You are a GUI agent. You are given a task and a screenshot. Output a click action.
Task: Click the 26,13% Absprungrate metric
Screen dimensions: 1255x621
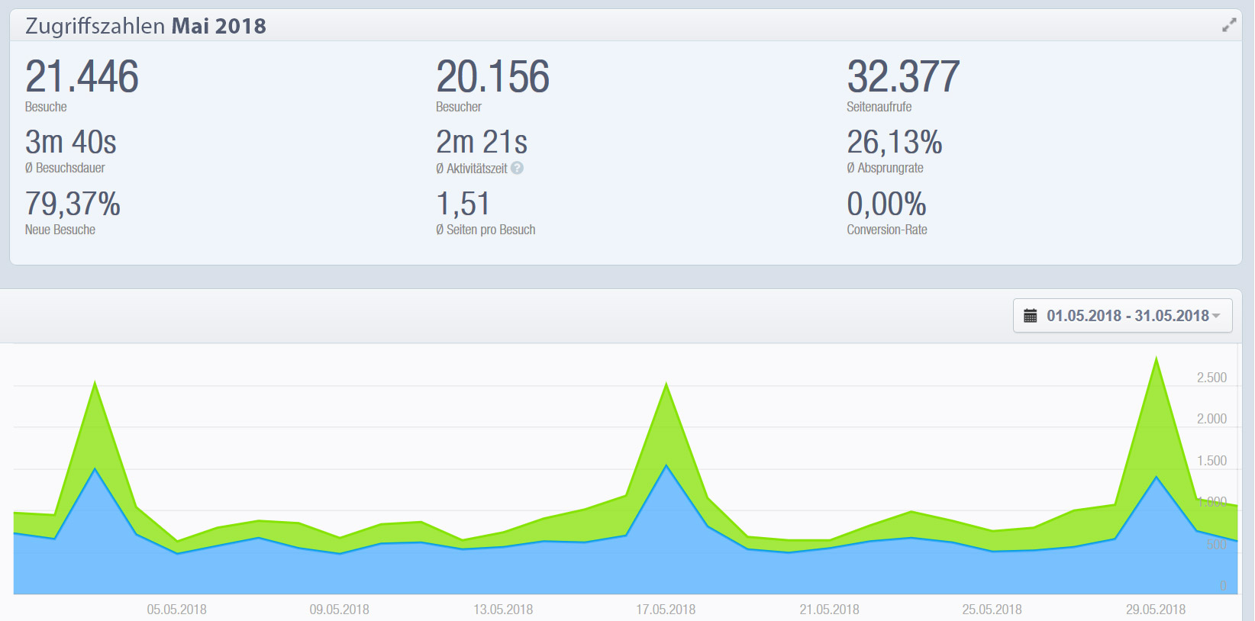click(x=894, y=143)
